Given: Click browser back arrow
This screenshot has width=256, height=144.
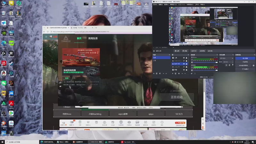Looking at the screenshot, I should (x=44, y=32).
